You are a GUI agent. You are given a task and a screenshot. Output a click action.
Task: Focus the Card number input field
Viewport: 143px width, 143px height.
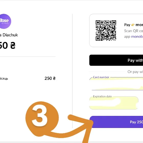tap(116, 84)
